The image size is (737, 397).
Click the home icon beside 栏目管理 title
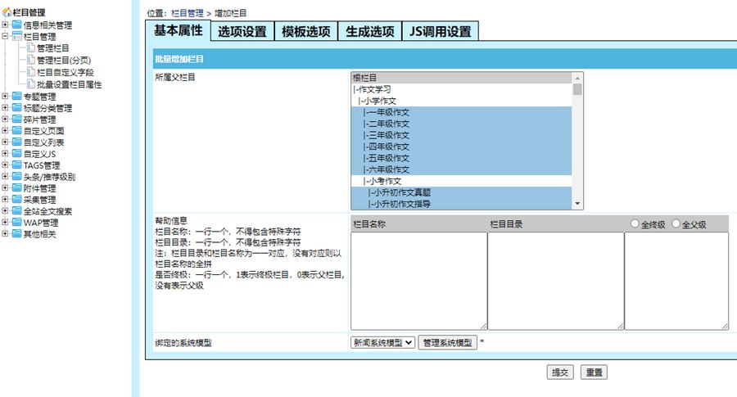(x=7, y=12)
